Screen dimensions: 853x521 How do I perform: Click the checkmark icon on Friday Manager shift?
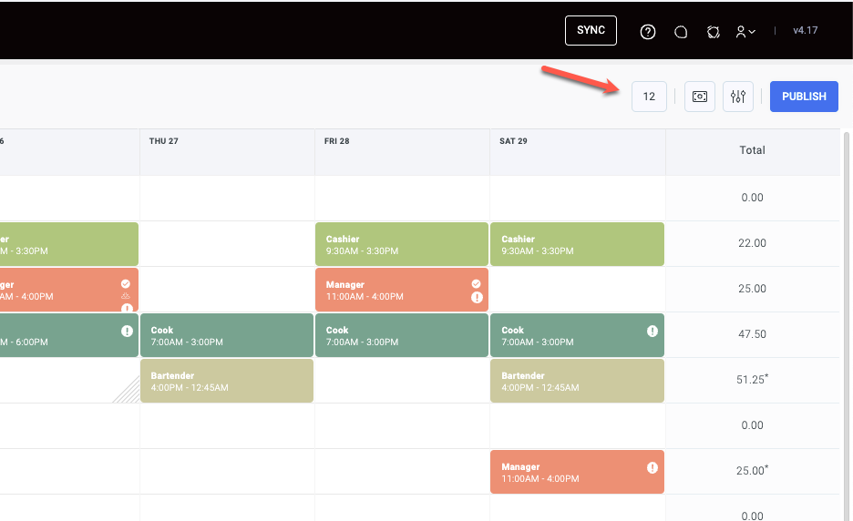[477, 284]
